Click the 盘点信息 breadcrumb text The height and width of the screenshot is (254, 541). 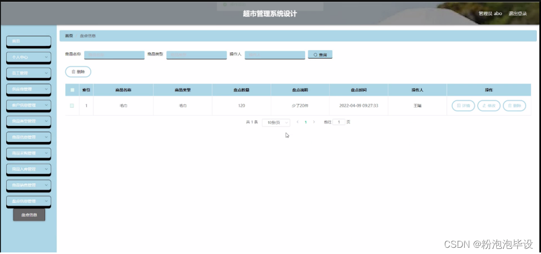(88, 36)
